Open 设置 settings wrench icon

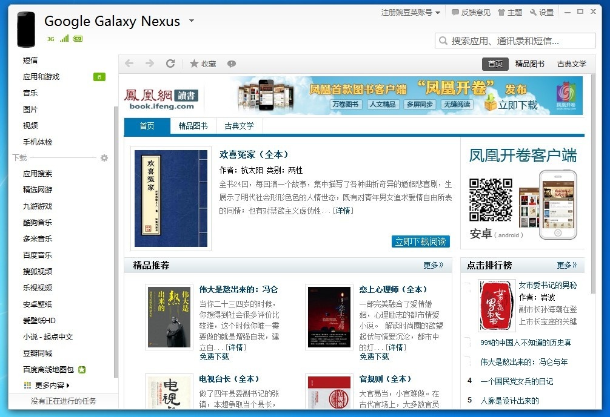tap(541, 13)
